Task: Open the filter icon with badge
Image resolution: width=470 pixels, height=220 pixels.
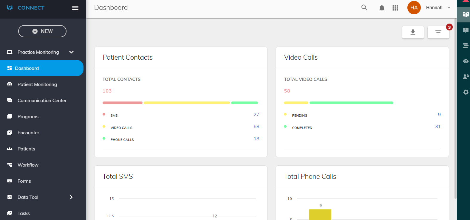Action: 438,32
